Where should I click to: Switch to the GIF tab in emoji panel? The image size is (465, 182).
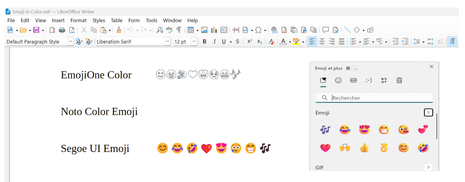(353, 80)
